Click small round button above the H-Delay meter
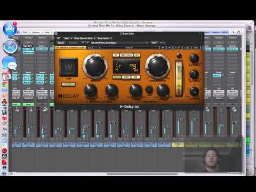256x192 pixels. [x=179, y=56]
